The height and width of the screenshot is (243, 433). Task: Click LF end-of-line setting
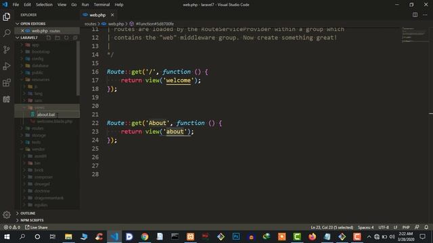point(395,227)
